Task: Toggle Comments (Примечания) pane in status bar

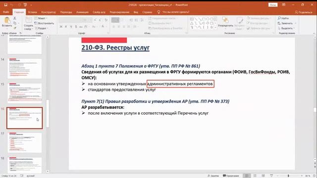Action: pos(231,176)
